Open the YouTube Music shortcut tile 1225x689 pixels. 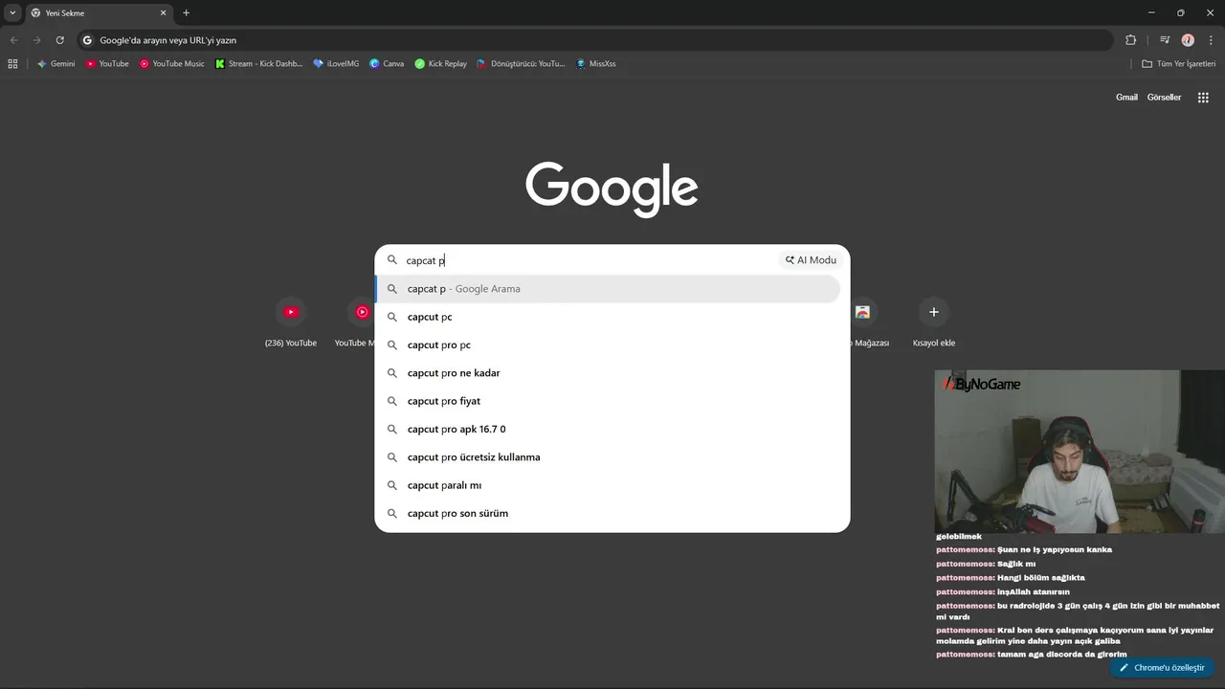[x=356, y=322]
